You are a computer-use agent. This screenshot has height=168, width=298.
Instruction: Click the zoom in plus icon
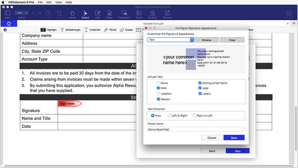(x=40, y=13)
